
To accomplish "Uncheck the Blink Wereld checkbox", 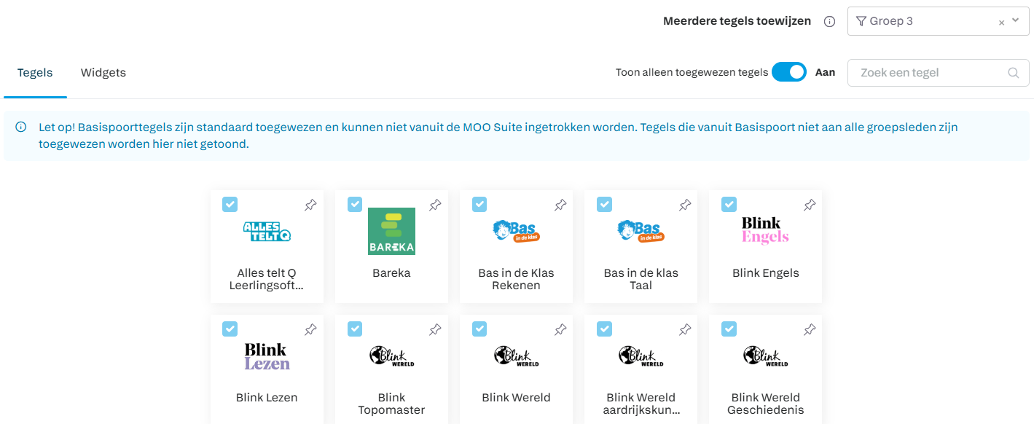I will click(x=479, y=329).
